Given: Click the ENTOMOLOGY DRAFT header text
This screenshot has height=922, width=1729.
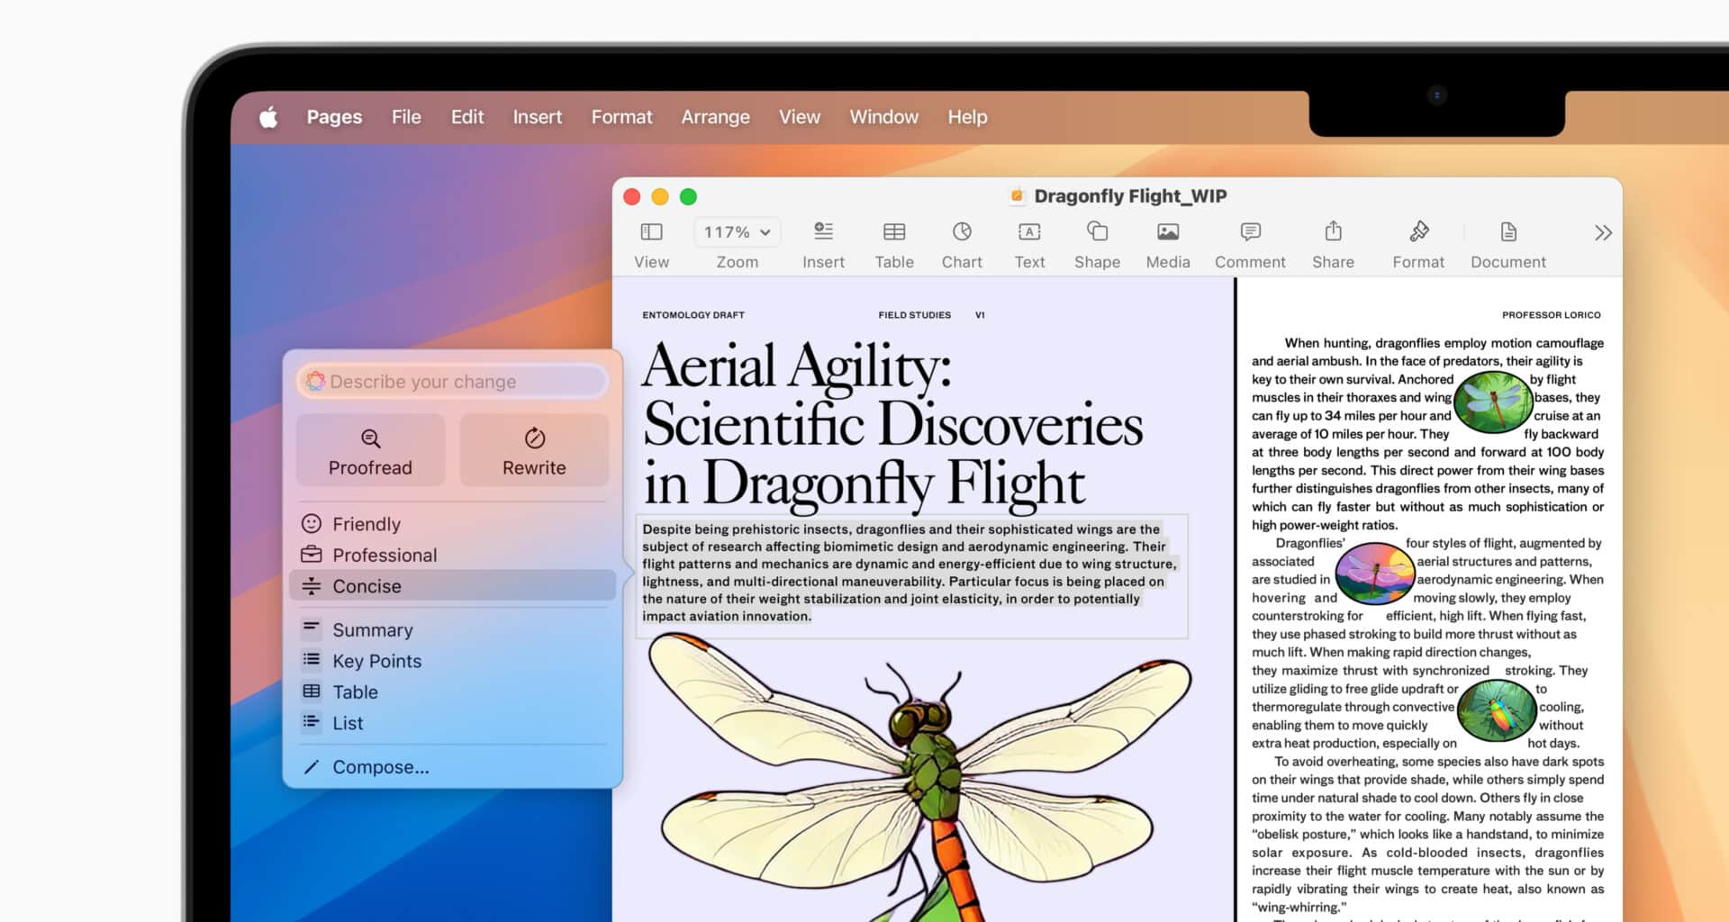Looking at the screenshot, I should [693, 315].
